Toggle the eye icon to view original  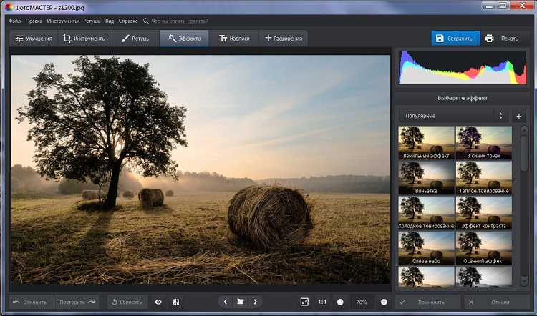158,302
